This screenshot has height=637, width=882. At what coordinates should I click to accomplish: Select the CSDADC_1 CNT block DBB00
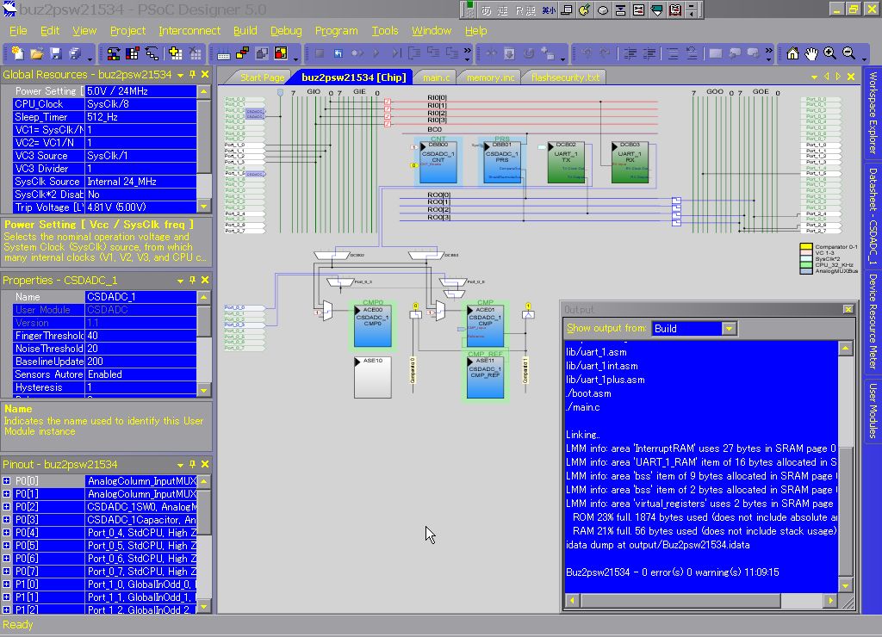click(x=438, y=162)
